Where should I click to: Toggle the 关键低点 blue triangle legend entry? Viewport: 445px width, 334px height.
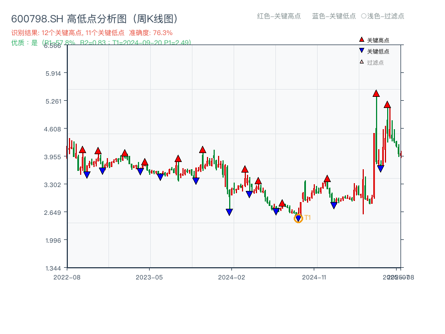coord(374,51)
